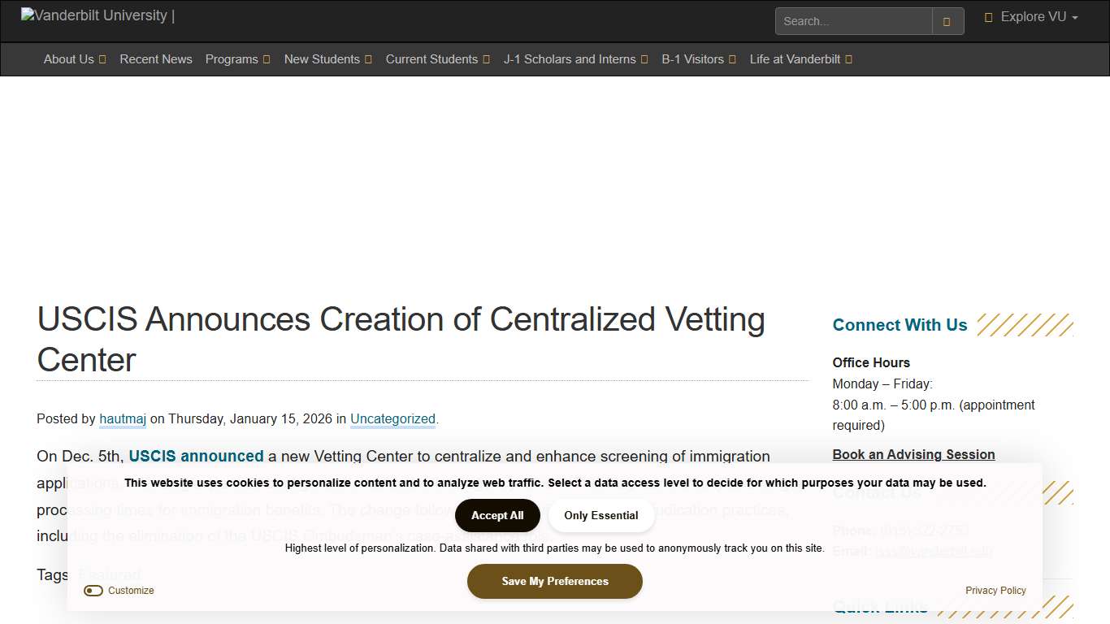Viewport: 1110px width, 624px height.
Task: Click Save My Preferences
Action: click(x=554, y=581)
